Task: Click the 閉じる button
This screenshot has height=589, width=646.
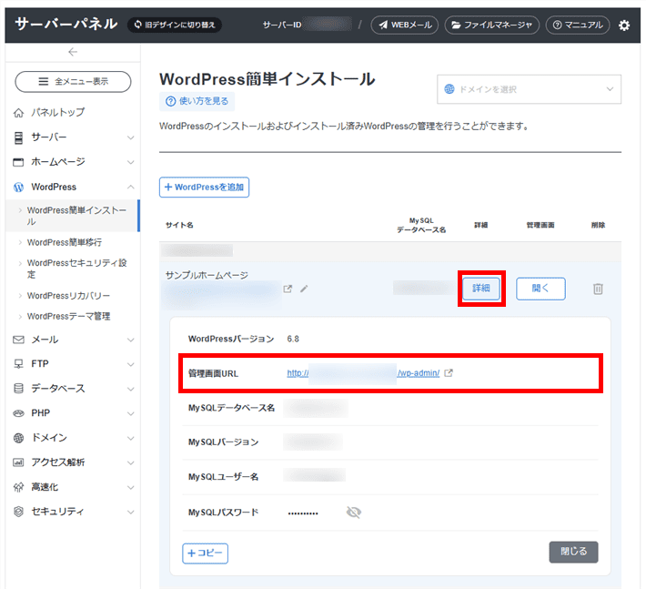Action: (573, 552)
